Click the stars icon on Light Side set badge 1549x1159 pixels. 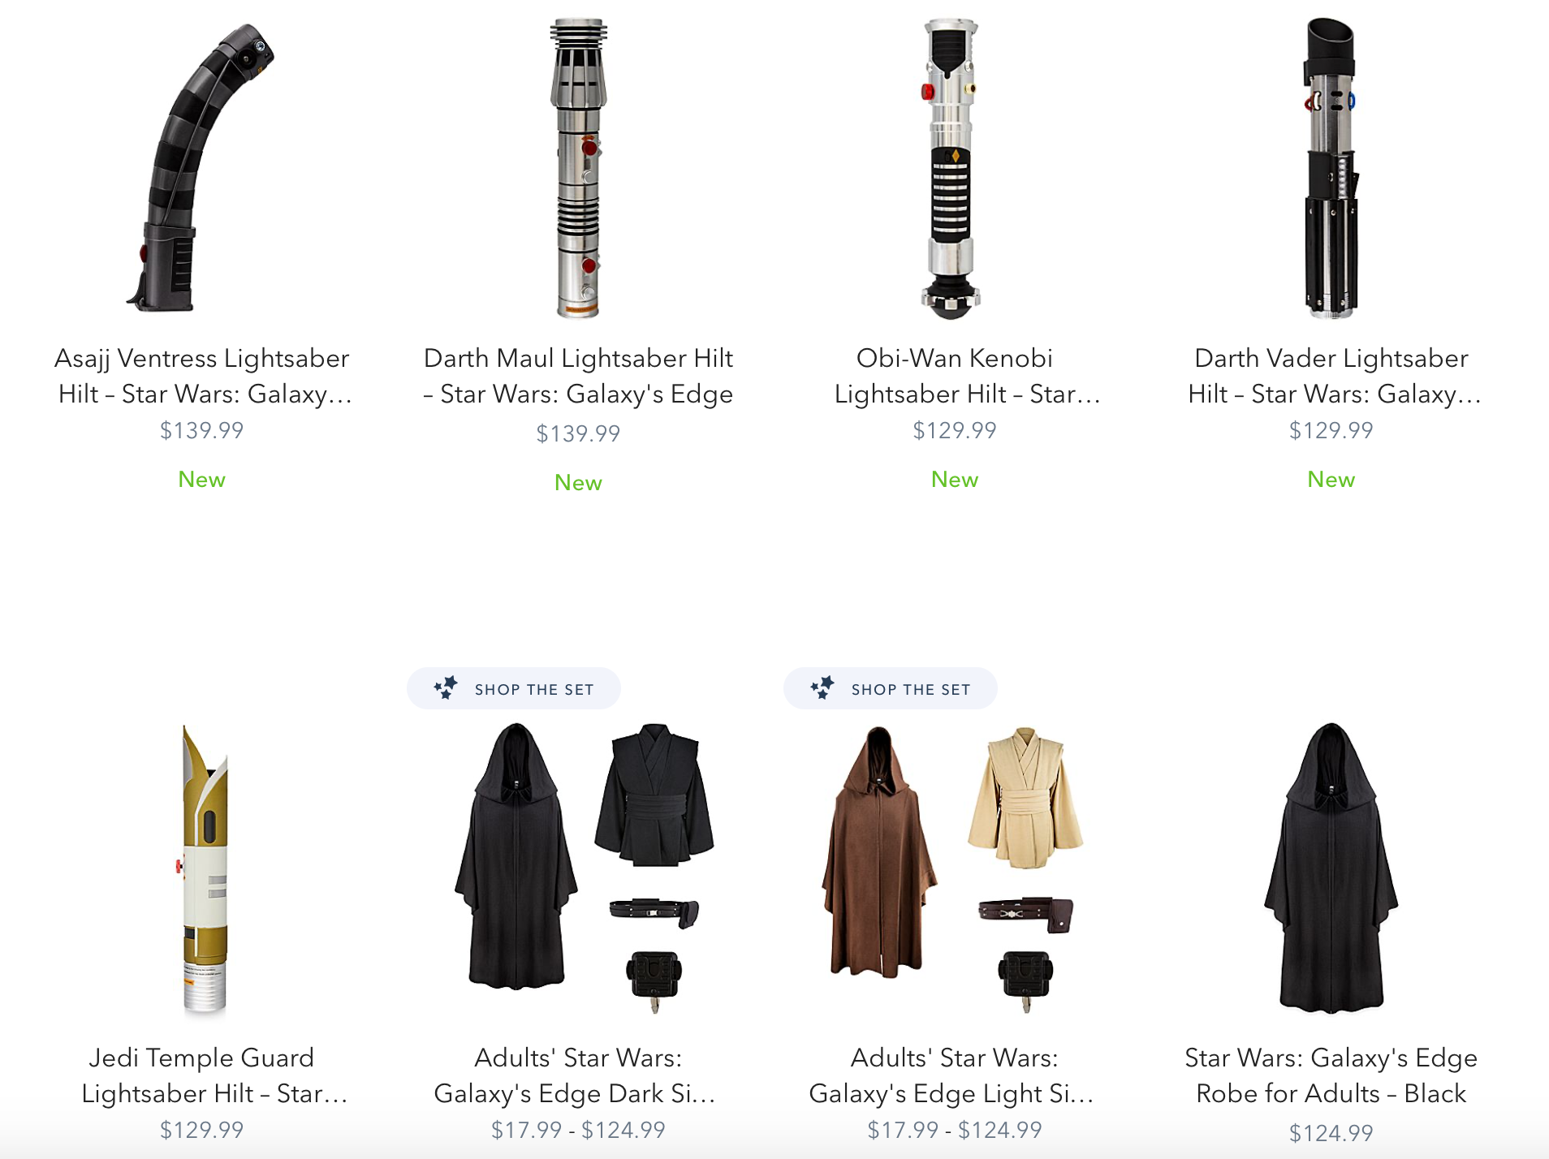822,687
